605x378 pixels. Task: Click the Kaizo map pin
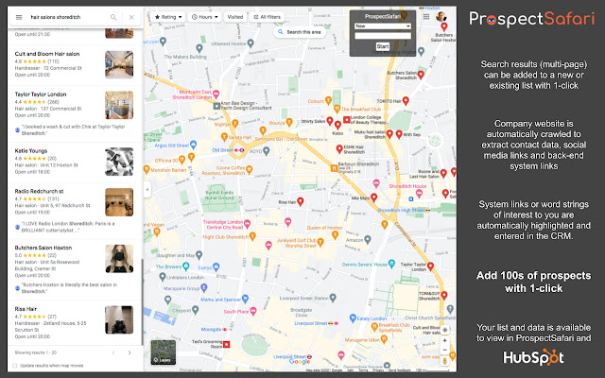(337, 125)
